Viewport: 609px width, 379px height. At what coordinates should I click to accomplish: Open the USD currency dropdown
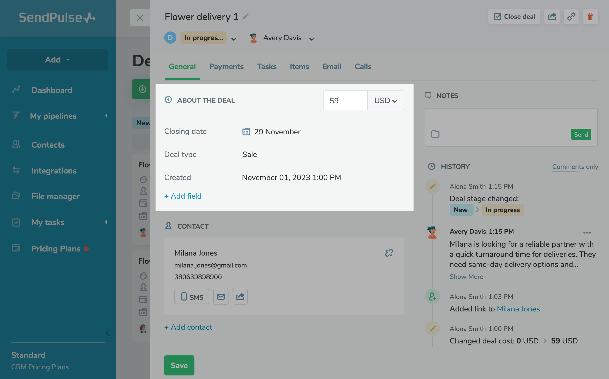386,101
